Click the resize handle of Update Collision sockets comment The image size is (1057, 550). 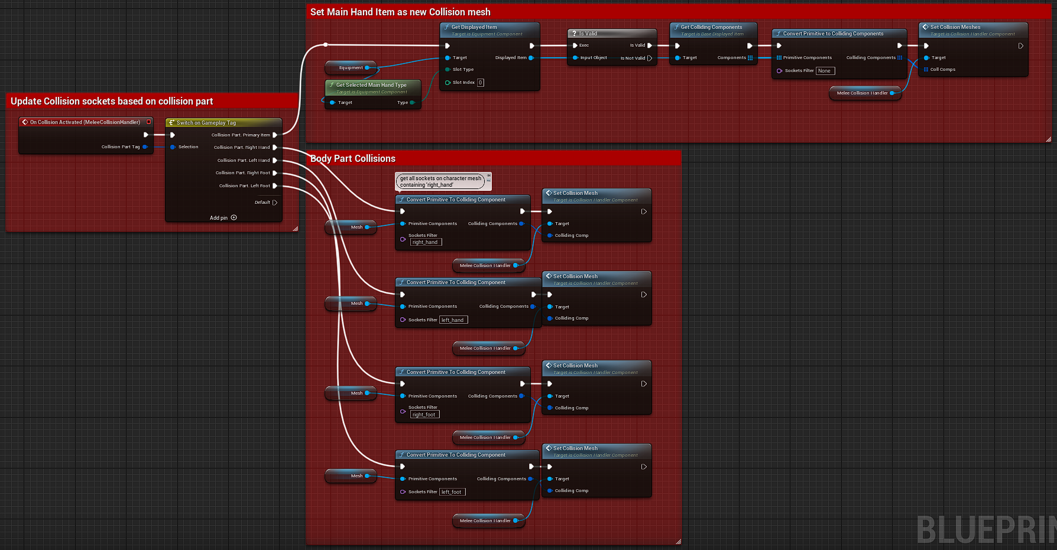pyautogui.click(x=295, y=228)
